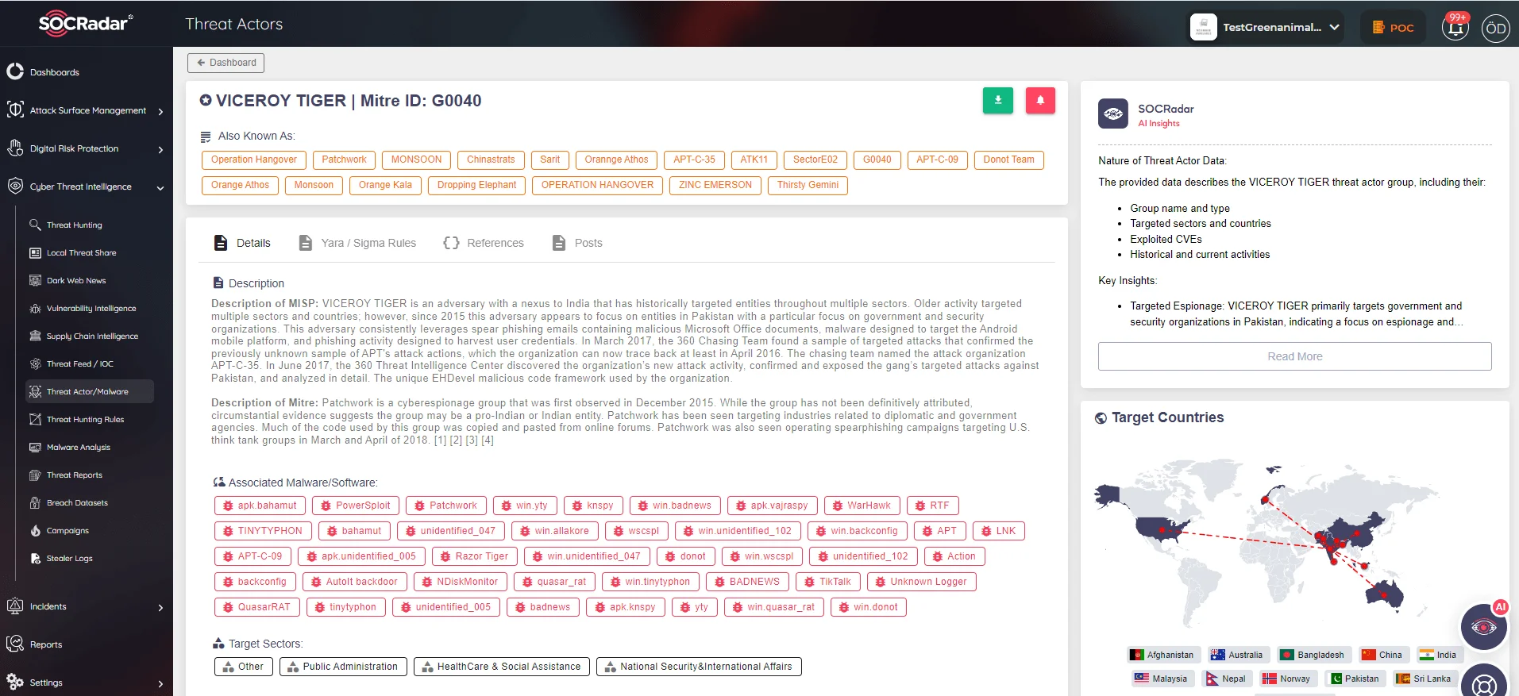Viewport: 1519px width, 696px height.
Task: Open Threat Hunting in sidebar
Action: [74, 225]
